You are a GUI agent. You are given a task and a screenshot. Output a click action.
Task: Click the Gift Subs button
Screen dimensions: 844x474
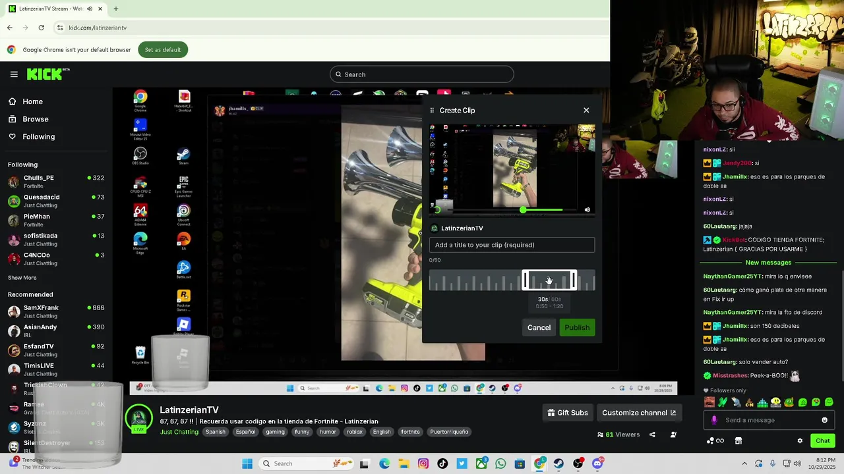point(568,413)
